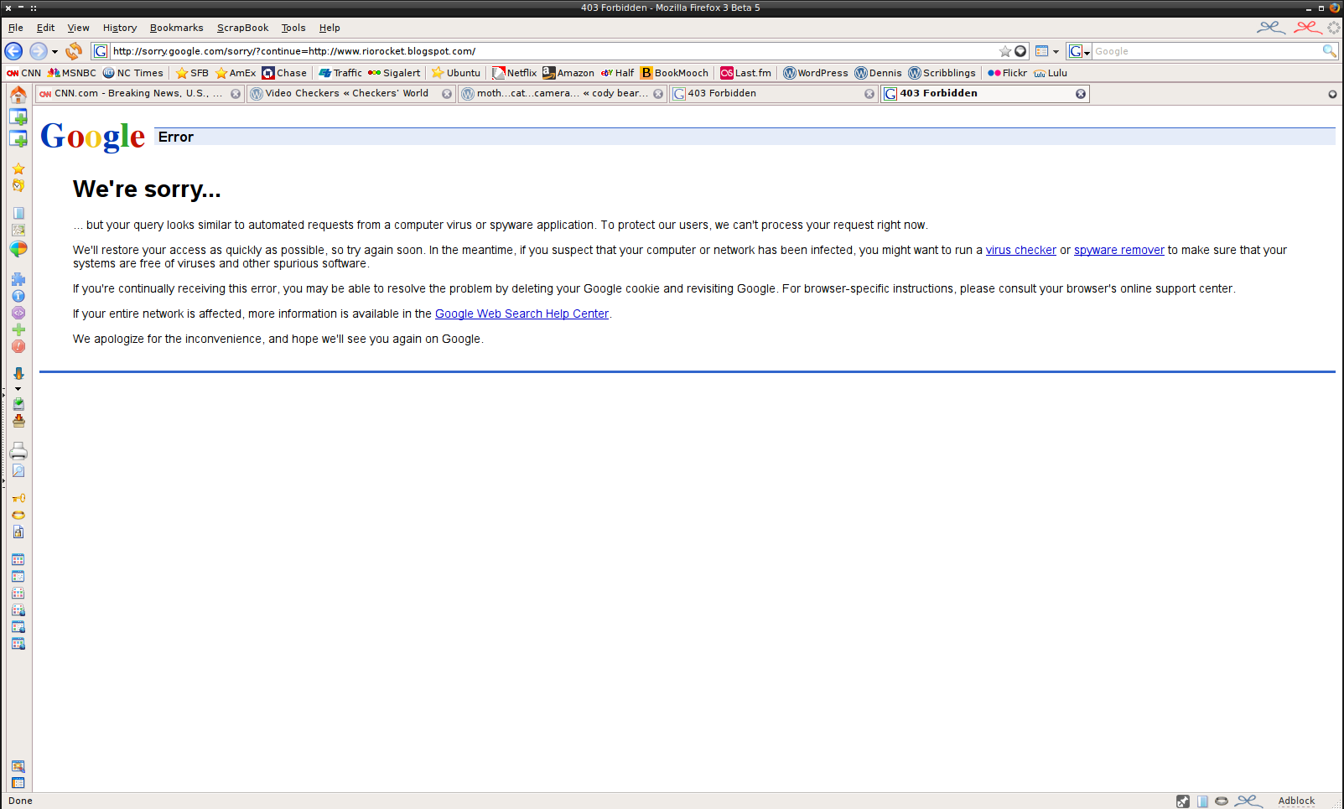Click the printer icon in sidebar
This screenshot has width=1344, height=809.
(x=18, y=452)
